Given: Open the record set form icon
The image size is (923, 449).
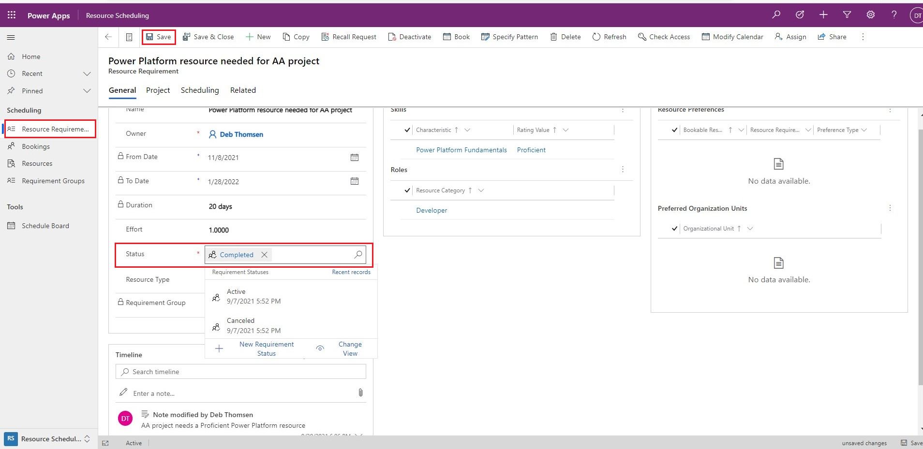Looking at the screenshot, I should (x=129, y=37).
